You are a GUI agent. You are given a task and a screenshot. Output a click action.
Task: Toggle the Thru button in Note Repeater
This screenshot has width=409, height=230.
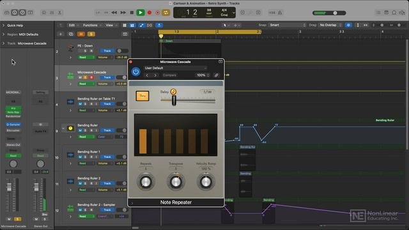(x=142, y=96)
